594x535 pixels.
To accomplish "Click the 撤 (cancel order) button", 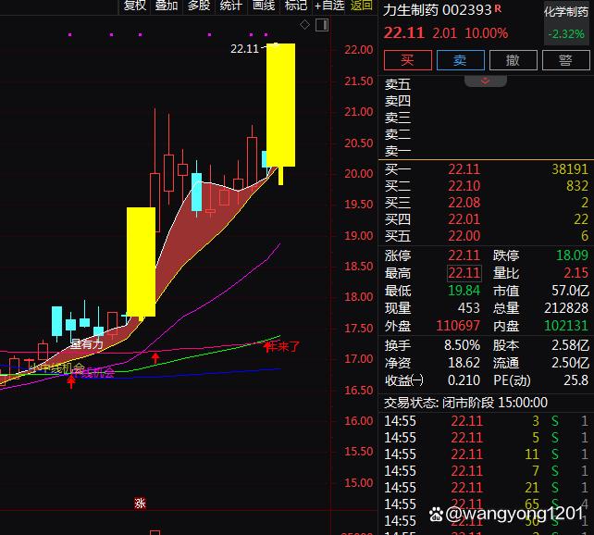I will point(512,60).
